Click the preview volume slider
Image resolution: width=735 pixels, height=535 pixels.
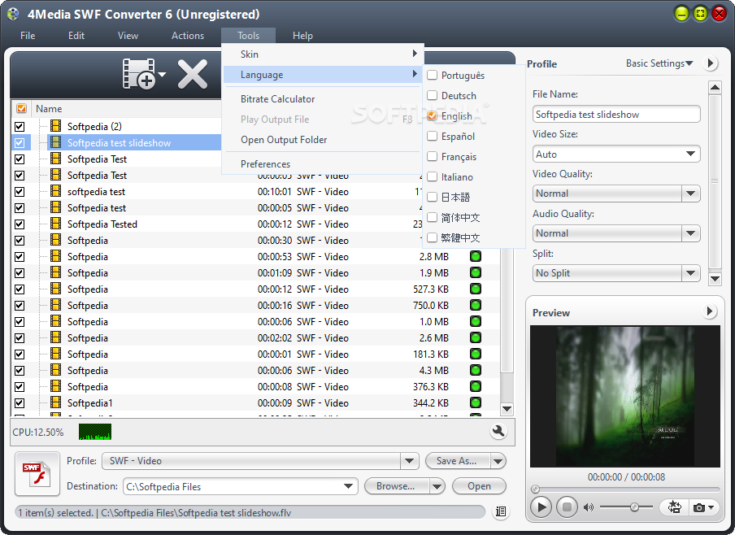coord(626,507)
